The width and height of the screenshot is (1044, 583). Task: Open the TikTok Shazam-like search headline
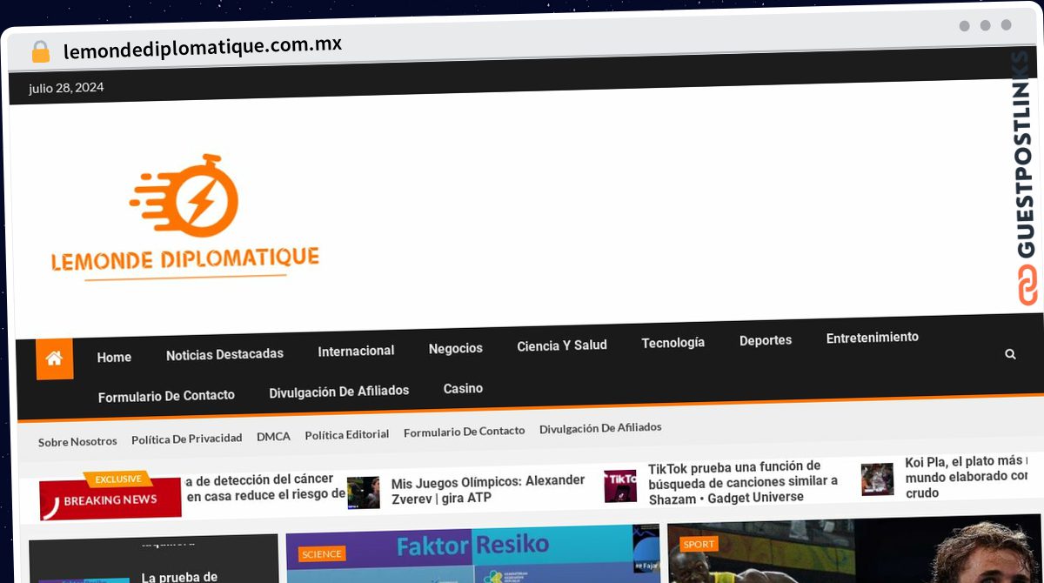[743, 483]
